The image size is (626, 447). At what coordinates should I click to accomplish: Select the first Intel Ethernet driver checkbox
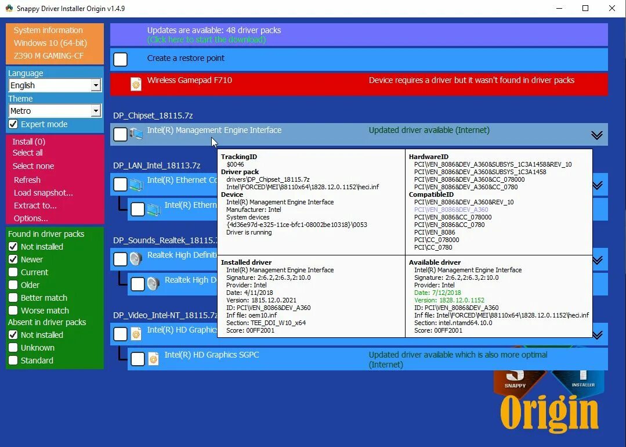(x=120, y=184)
